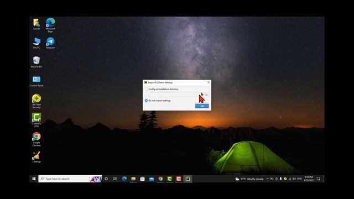Switch to orange Camtasia recorder taskbar icon
The height and width of the screenshot is (199, 354).
click(x=179, y=179)
